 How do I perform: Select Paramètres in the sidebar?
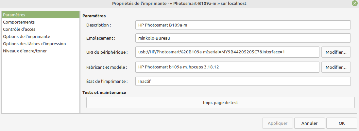pos(14,15)
